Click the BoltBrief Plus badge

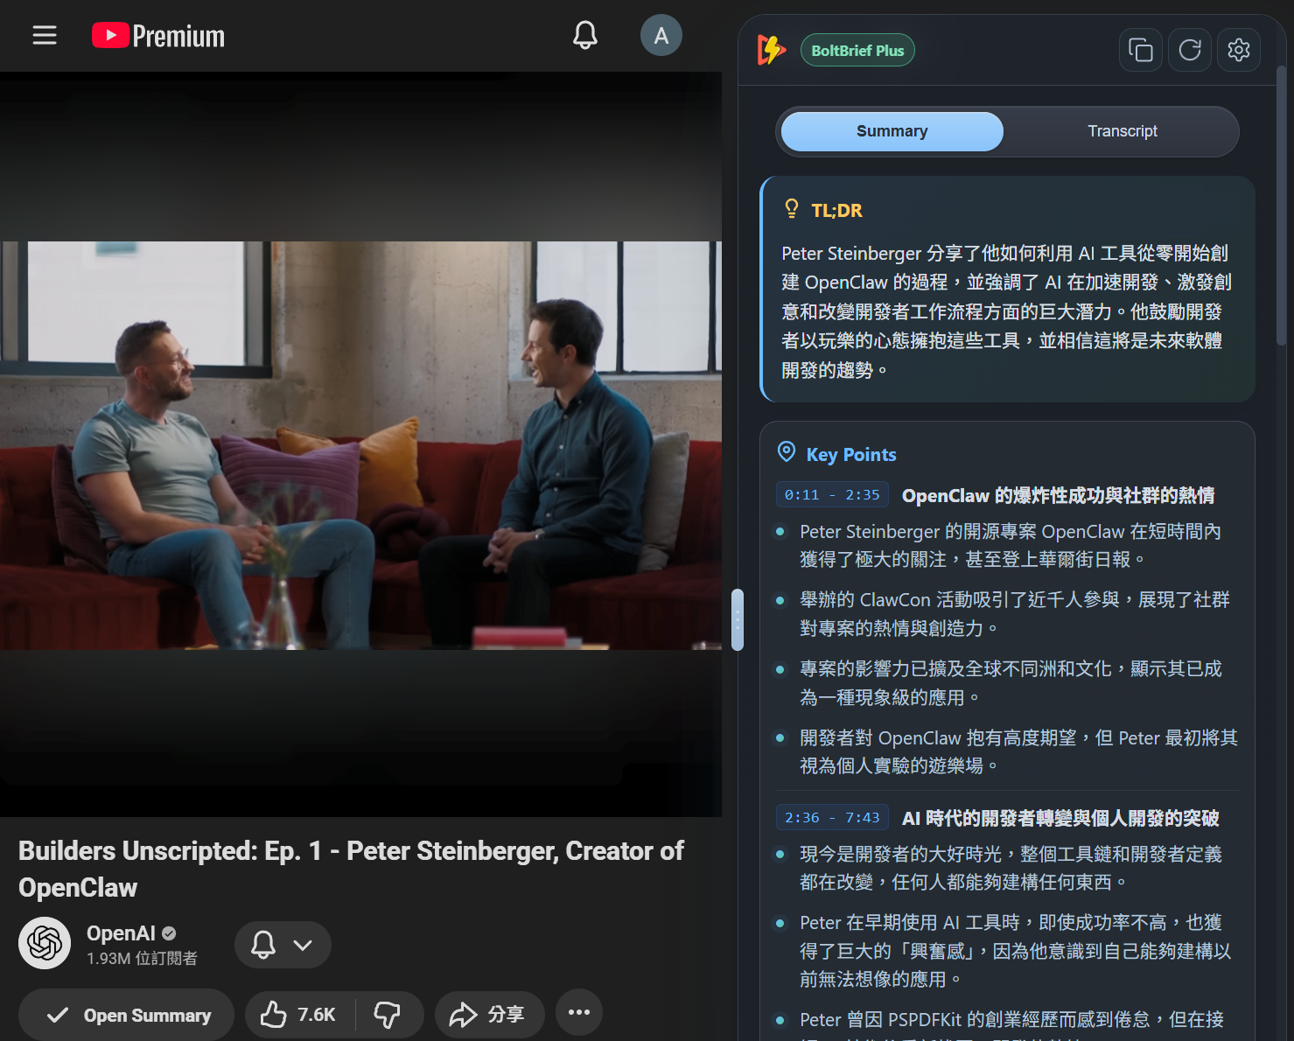pyautogui.click(x=857, y=50)
